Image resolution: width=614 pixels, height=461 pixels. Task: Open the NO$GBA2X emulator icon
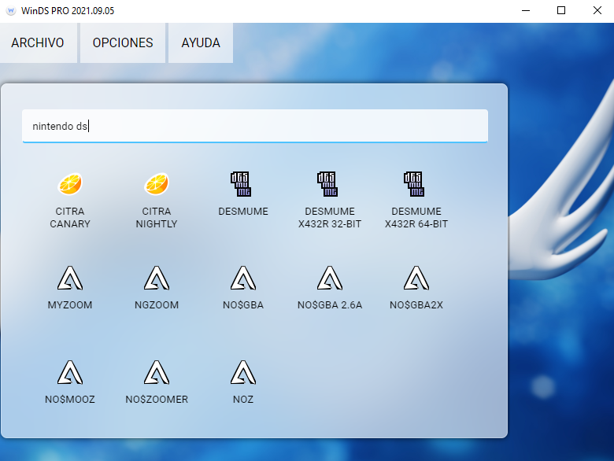(416, 278)
